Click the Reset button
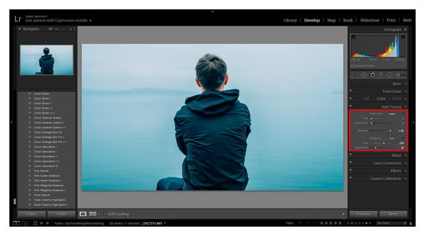 tap(393, 214)
